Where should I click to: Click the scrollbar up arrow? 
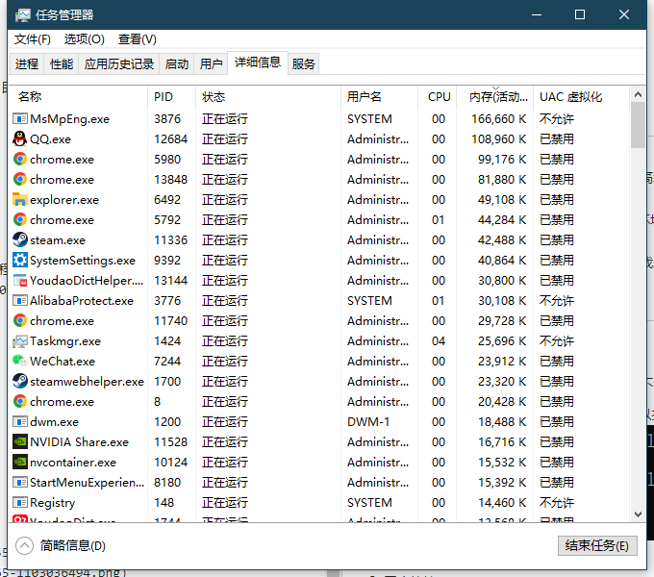point(638,94)
